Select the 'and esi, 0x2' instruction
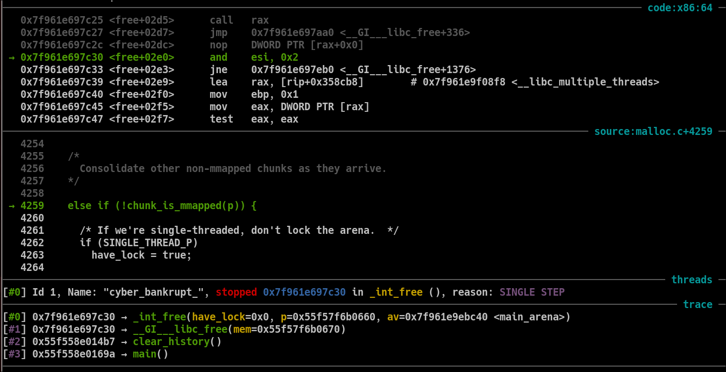 (254, 58)
